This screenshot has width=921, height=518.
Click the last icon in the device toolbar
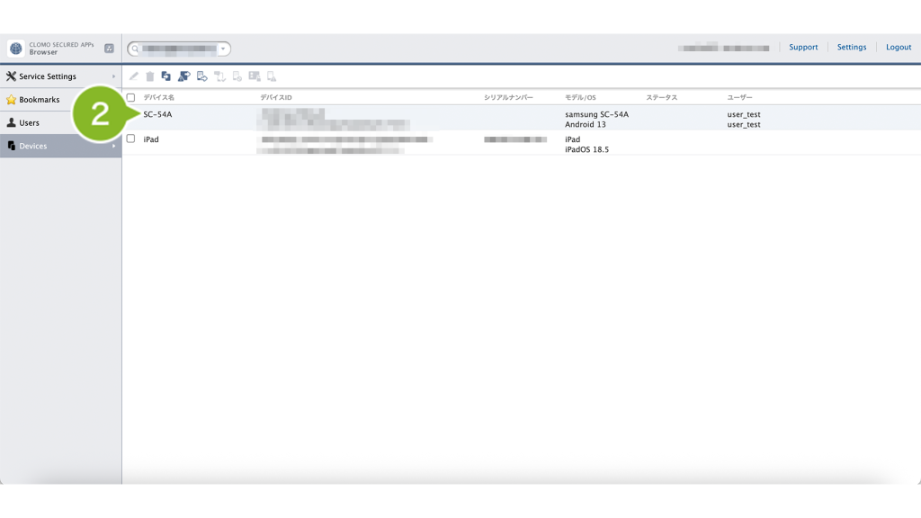coord(272,76)
